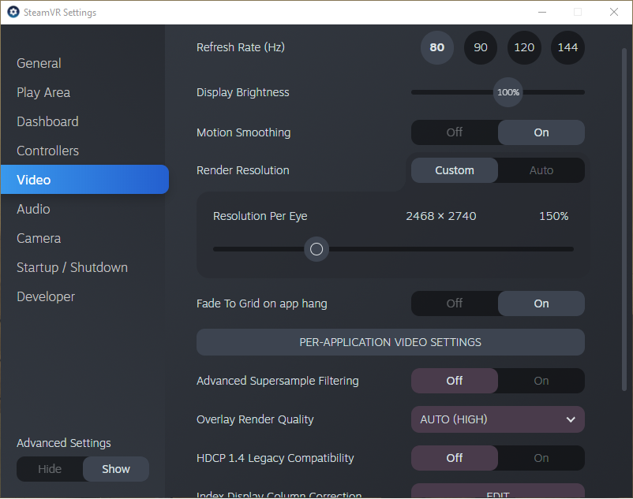Screen dimensions: 633x499
Task: Set refresh rate to 80 Hz
Action: tap(437, 47)
